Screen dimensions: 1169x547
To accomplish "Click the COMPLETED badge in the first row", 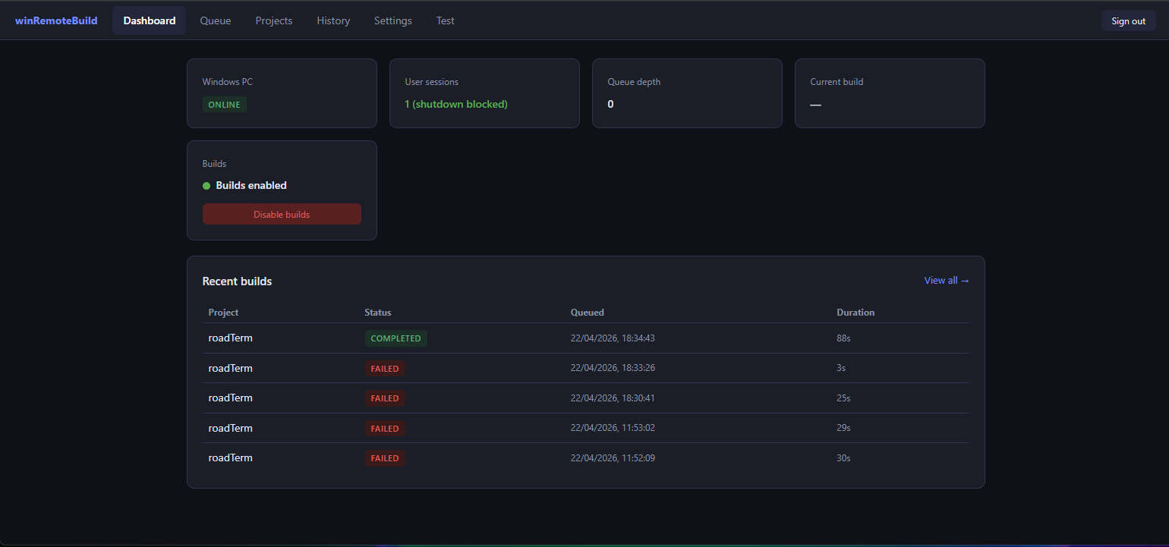I will [x=395, y=338].
